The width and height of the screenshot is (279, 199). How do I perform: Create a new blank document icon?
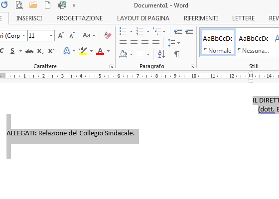tap(47, 5)
